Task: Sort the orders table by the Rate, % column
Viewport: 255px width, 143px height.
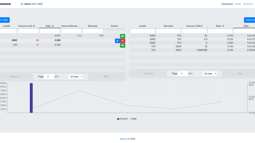Action: point(49,26)
